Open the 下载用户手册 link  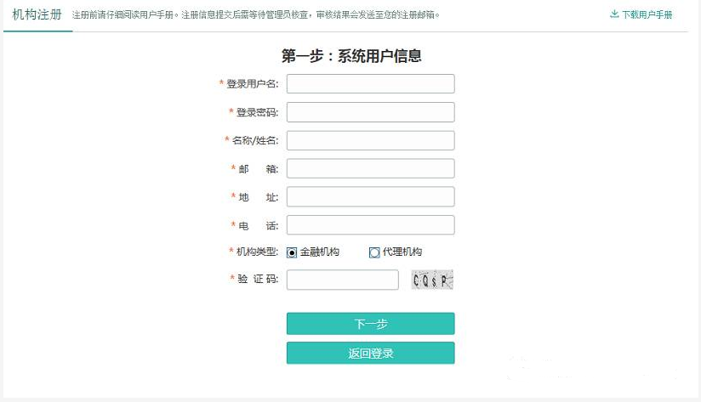click(647, 14)
